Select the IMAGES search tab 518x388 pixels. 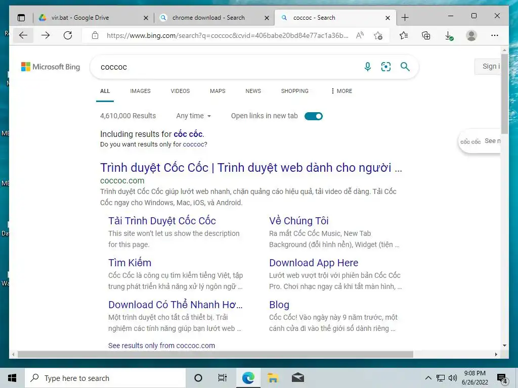point(141,91)
